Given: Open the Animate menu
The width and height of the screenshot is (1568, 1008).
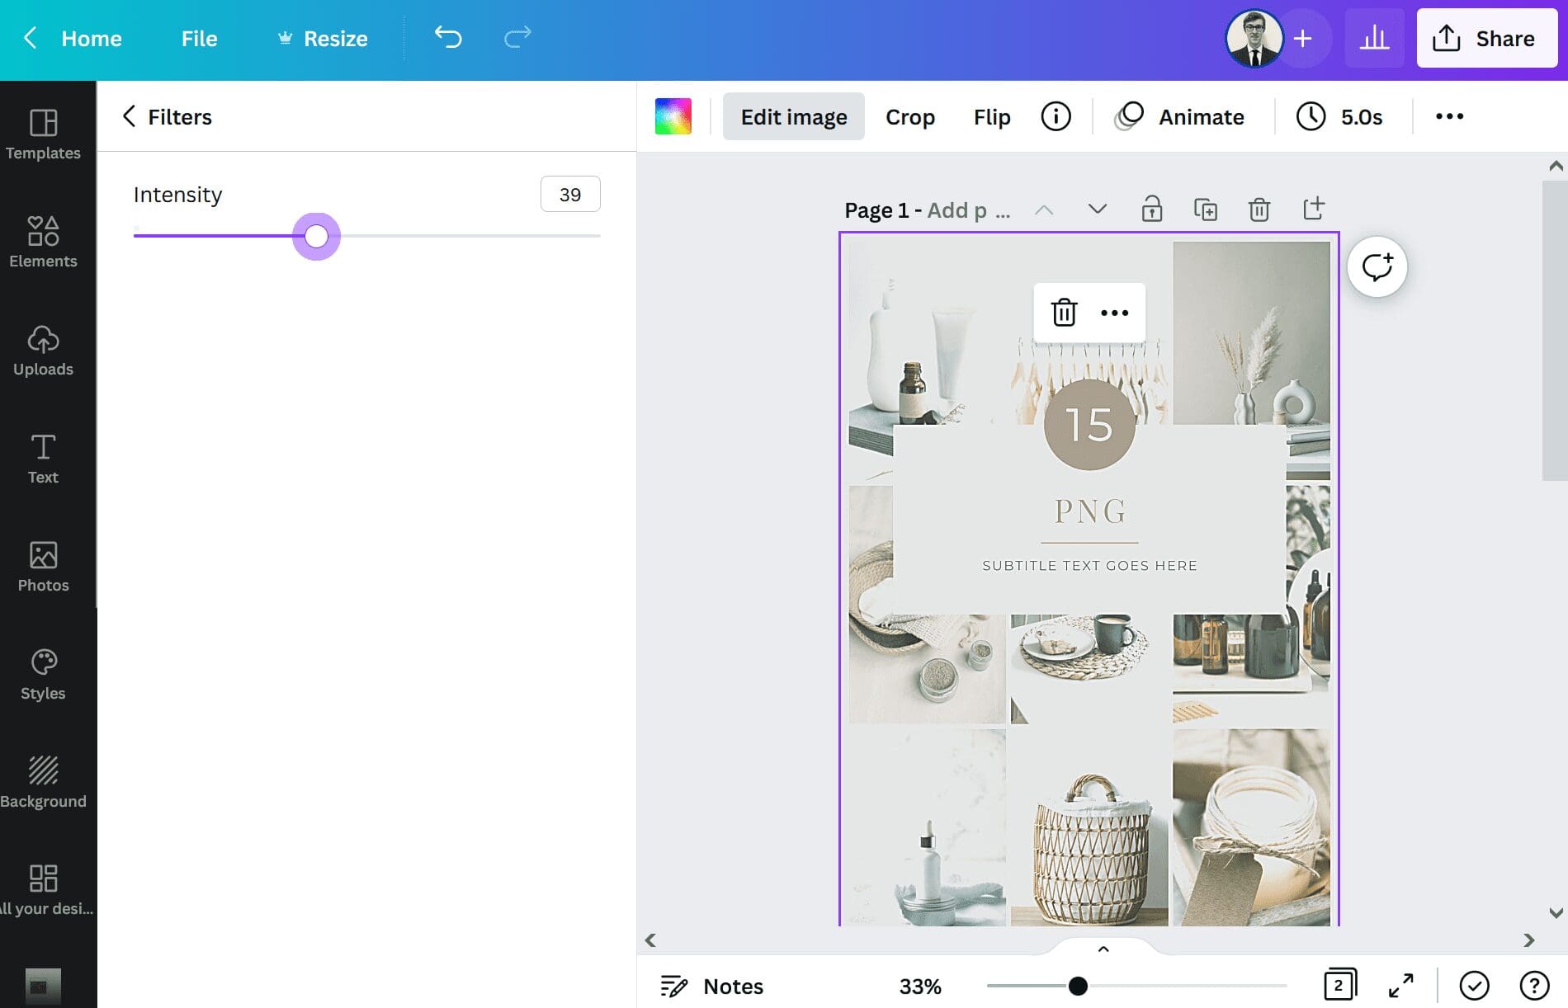Looking at the screenshot, I should click(x=1180, y=116).
